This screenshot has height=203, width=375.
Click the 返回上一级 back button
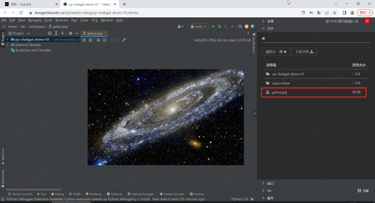(x=276, y=52)
